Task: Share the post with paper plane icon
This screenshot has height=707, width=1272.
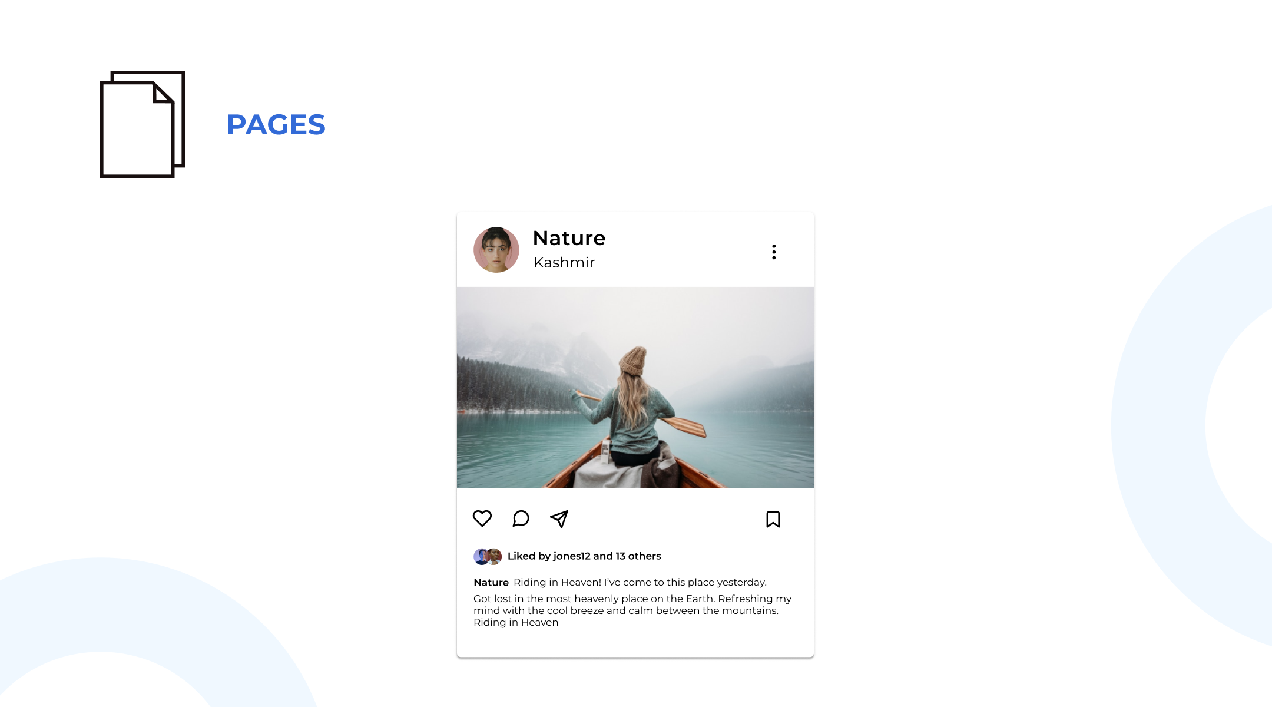Action: pyautogui.click(x=559, y=519)
